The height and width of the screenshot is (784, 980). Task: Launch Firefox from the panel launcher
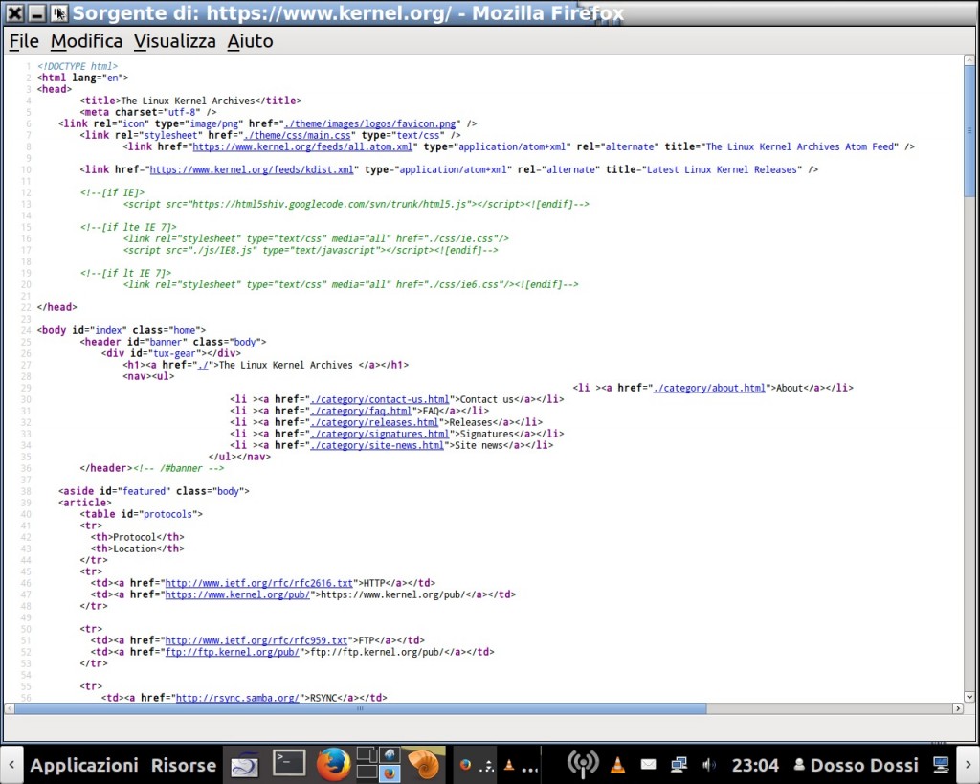tap(333, 764)
